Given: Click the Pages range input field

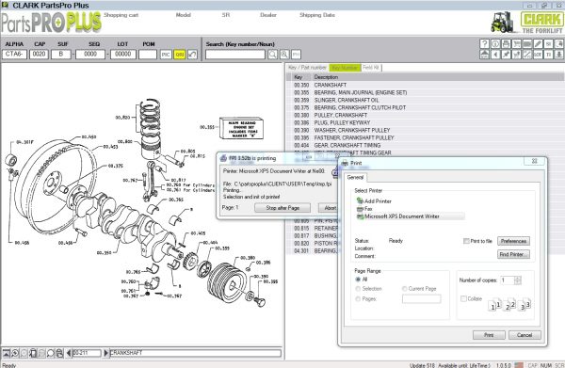Looking at the screenshot, I should pos(421,299).
